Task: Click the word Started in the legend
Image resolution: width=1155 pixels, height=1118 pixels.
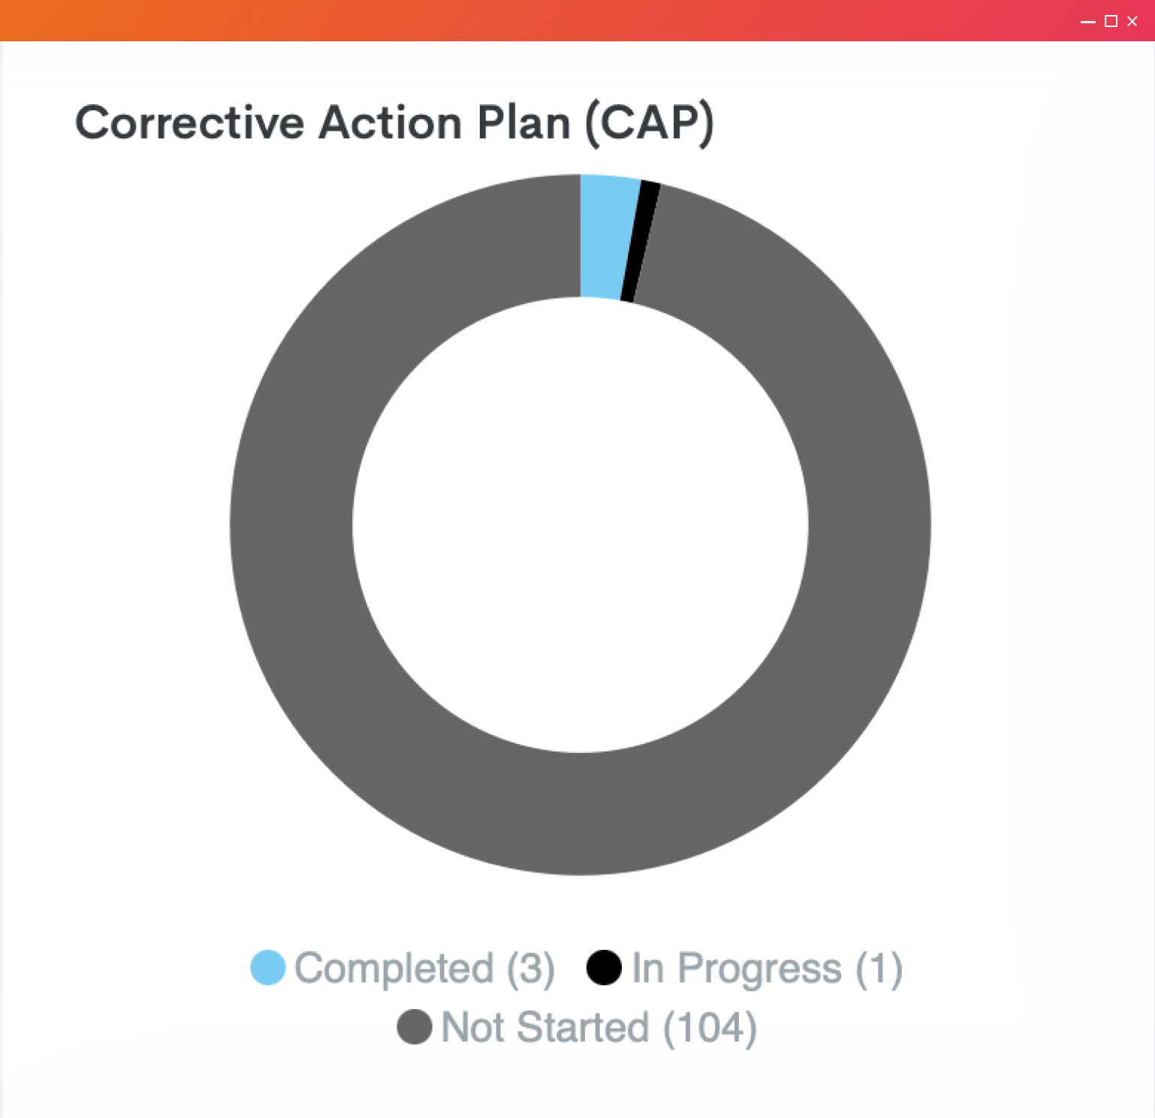Action: [583, 1027]
